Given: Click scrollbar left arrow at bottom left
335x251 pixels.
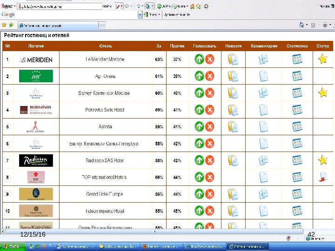Looking at the screenshot, I should [3, 231].
